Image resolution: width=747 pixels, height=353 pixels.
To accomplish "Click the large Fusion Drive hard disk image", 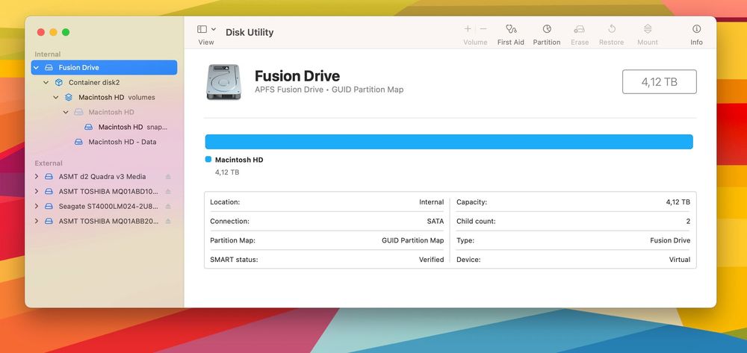I will [x=223, y=82].
